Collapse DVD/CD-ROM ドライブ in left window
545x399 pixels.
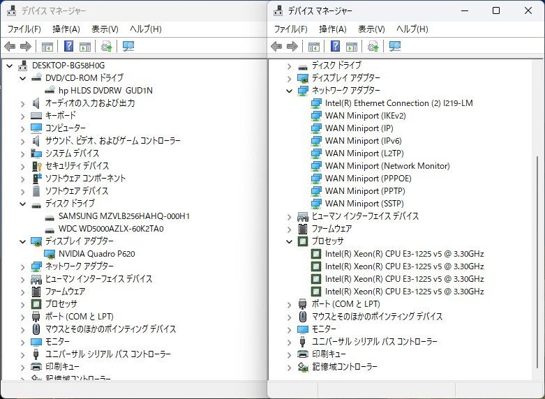click(x=22, y=78)
